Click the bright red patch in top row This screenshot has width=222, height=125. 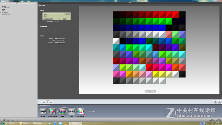pyautogui.click(x=169, y=14)
